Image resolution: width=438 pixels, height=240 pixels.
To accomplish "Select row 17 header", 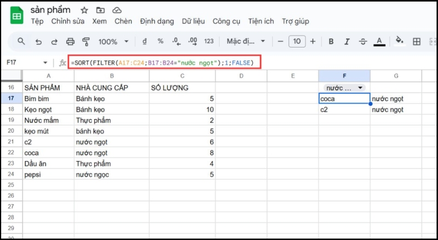I will click(11, 99).
